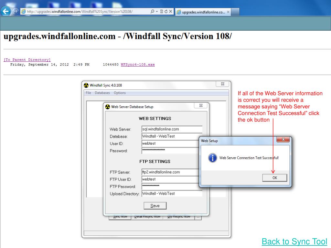Open Options menu in Windfall Sync
Screen dimensions: 331x248
click(120, 93)
